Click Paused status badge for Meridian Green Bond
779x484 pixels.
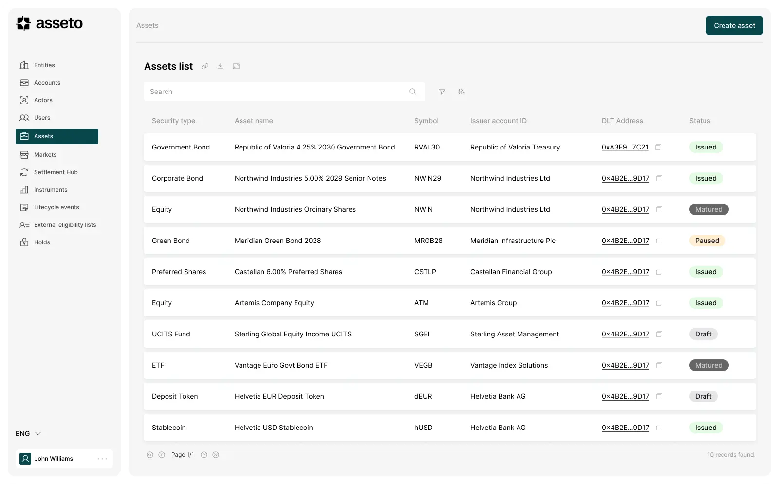(x=707, y=241)
